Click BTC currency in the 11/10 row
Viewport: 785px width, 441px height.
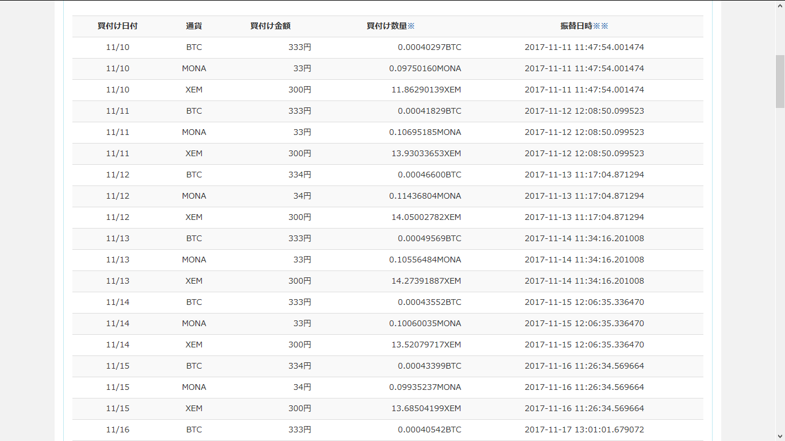click(194, 47)
